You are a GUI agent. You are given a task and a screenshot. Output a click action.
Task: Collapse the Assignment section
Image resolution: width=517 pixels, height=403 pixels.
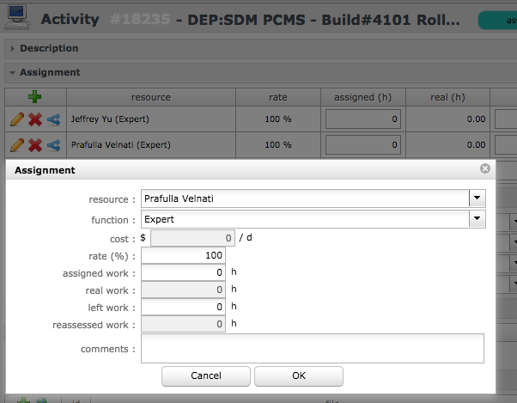pyautogui.click(x=11, y=73)
